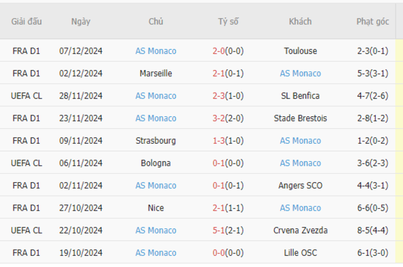Open the Nice home team name

click(156, 208)
